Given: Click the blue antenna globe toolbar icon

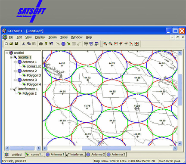Looking at the screenshot, I should tap(63, 44).
